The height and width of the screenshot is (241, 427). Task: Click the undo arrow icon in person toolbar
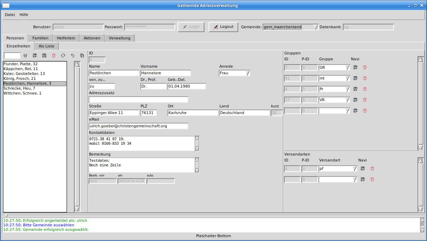73,55
